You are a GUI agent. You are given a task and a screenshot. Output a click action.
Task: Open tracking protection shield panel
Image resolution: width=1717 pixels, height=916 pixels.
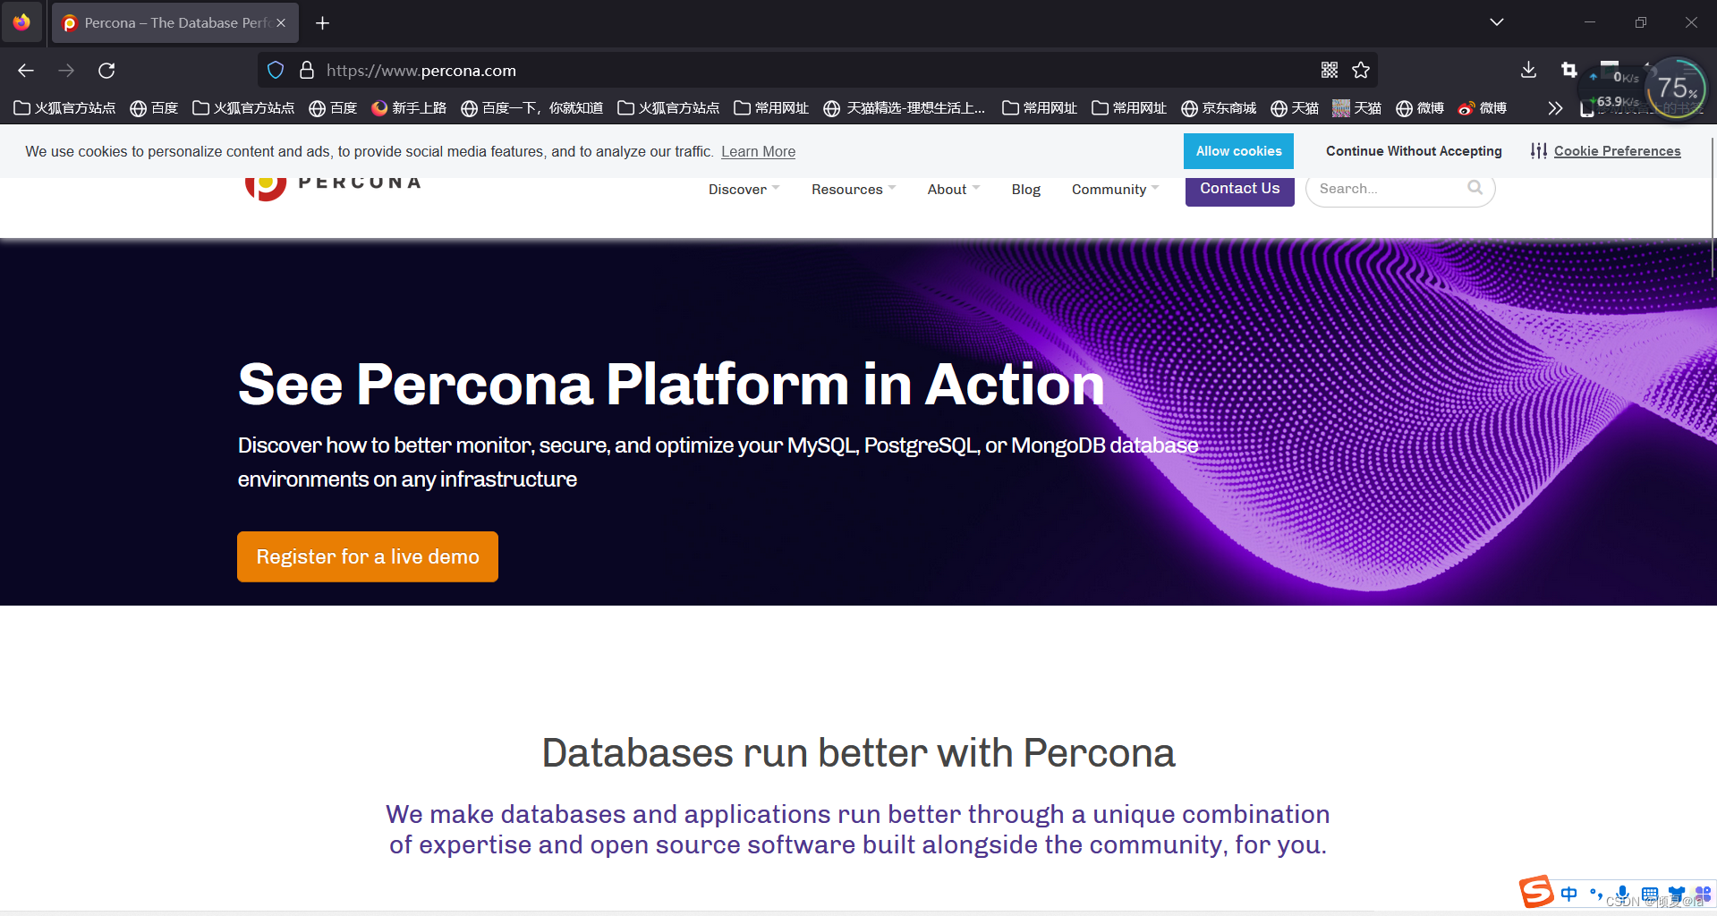coord(276,70)
